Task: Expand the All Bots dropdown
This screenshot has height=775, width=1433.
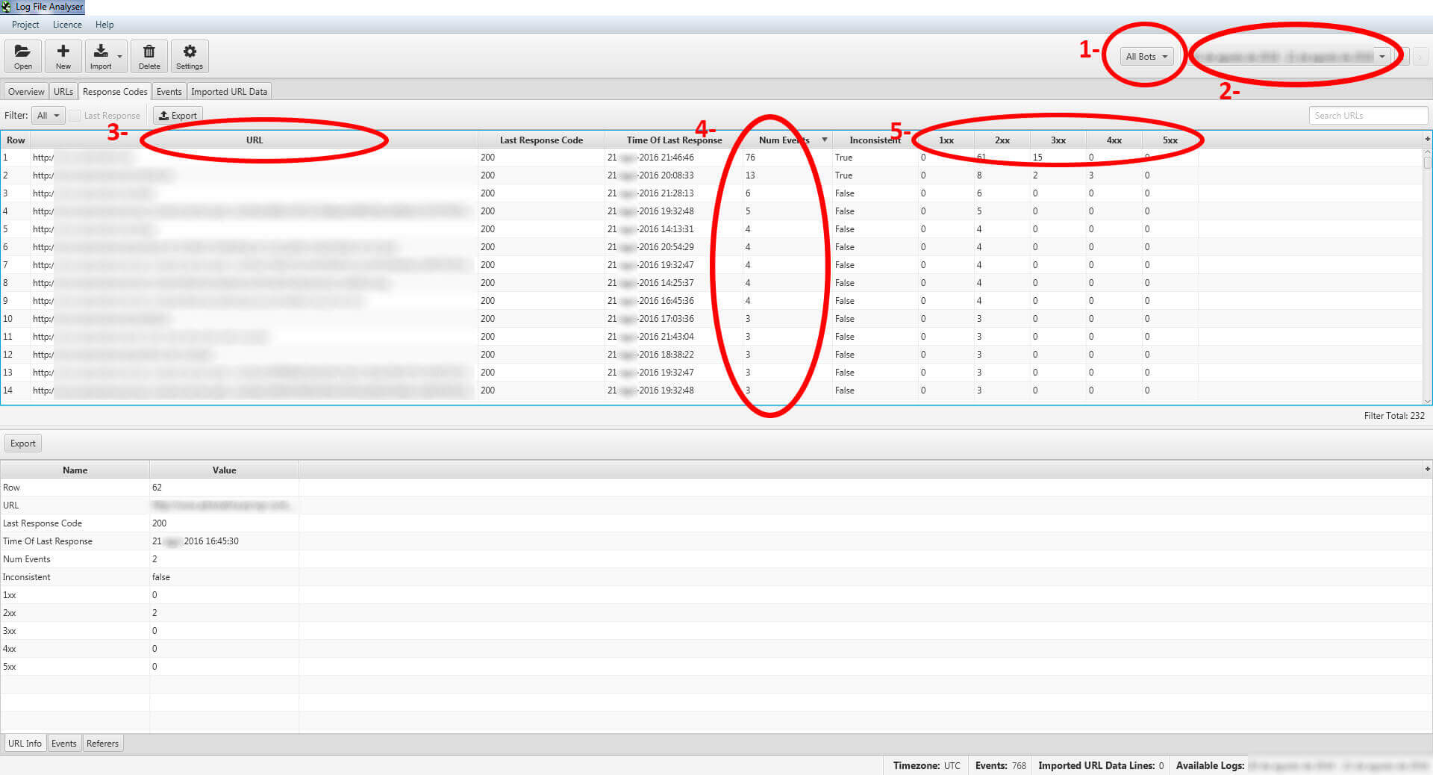Action: [1146, 57]
